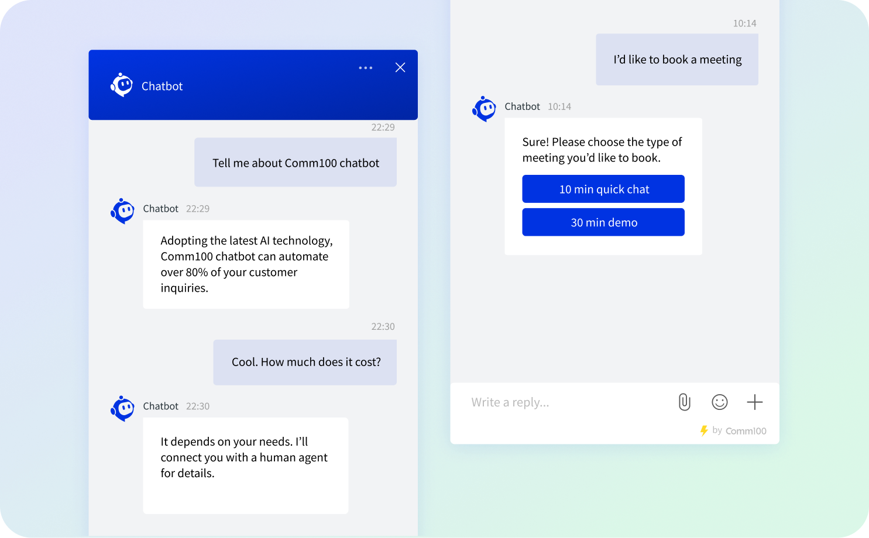Click the 'Adopting the latest AI technology' reply bubble
This screenshot has width=869, height=538.
coord(246,264)
